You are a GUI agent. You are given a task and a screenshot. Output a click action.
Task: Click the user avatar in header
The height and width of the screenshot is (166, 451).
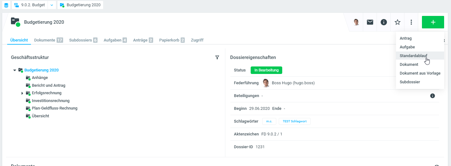[356, 22]
